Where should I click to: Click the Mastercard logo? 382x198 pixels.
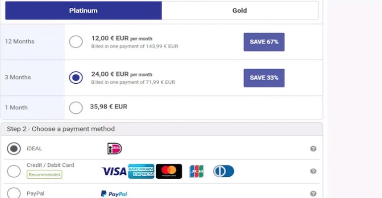click(x=169, y=171)
